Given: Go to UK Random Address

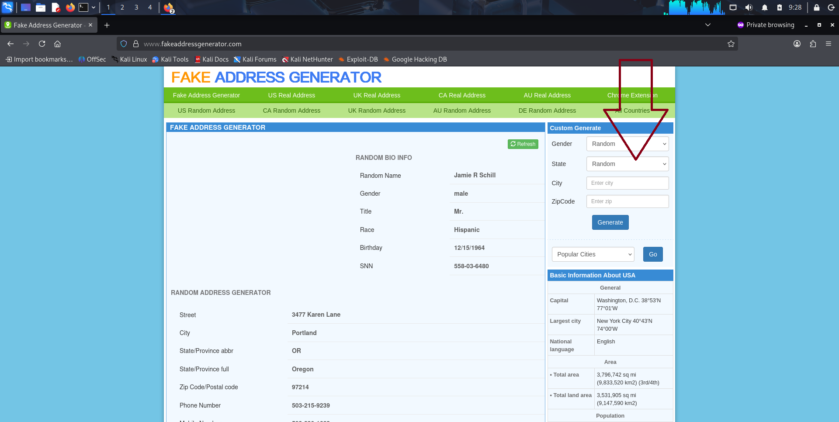Looking at the screenshot, I should (x=377, y=111).
